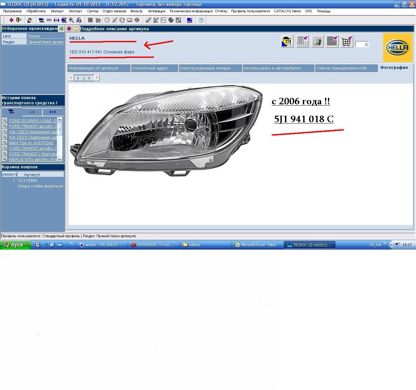Collapse the left panel with green arrow
This screenshot has height=390, width=416.
pyautogui.click(x=61, y=29)
